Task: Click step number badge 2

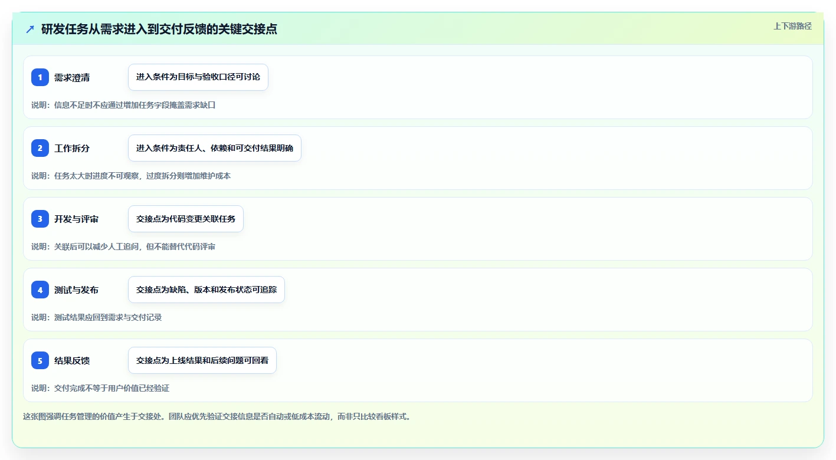Action: click(40, 148)
